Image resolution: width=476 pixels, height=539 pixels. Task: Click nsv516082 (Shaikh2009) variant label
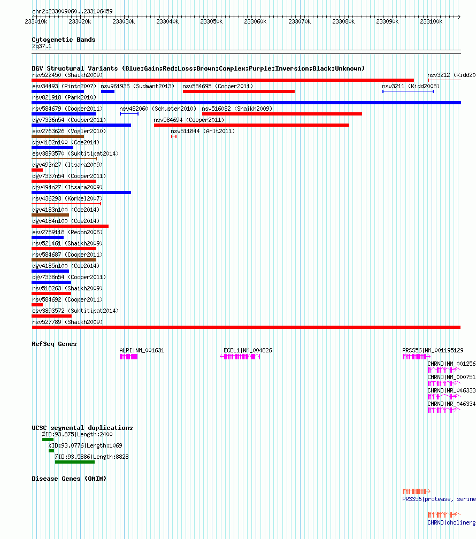(x=237, y=109)
